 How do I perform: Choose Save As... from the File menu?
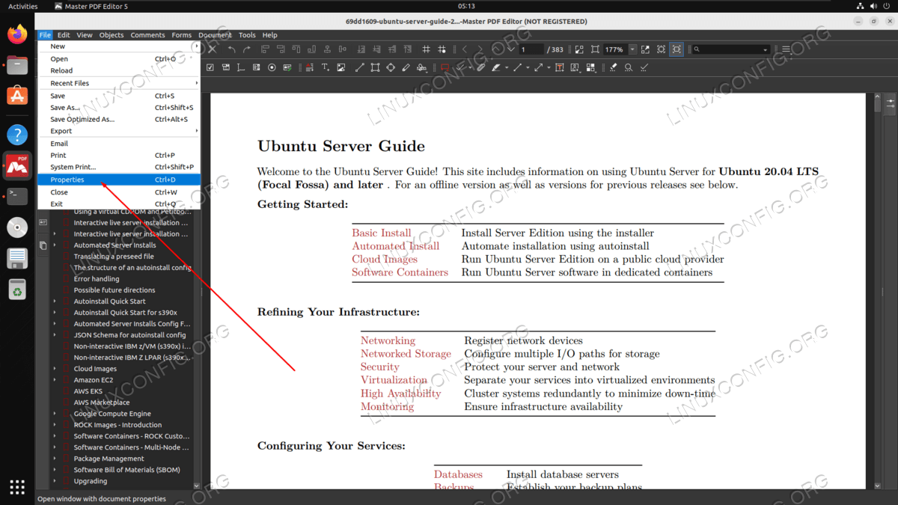[x=119, y=108]
